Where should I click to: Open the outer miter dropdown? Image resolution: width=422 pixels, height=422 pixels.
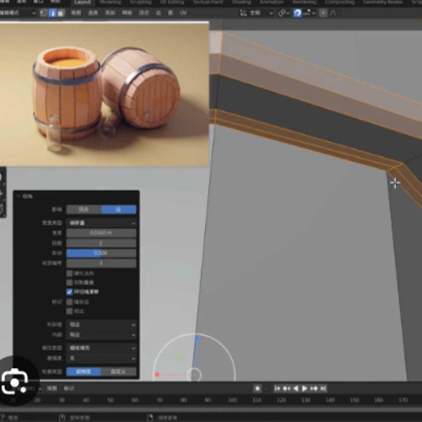tap(101, 325)
